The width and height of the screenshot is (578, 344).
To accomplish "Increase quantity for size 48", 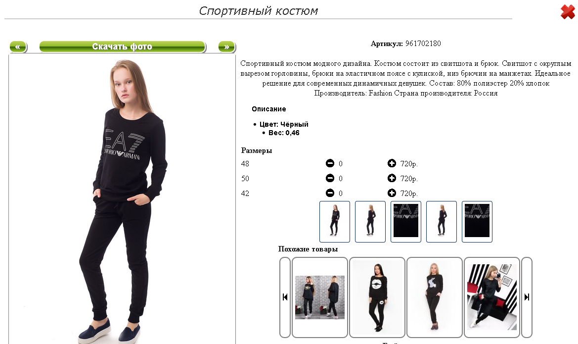I will point(392,163).
